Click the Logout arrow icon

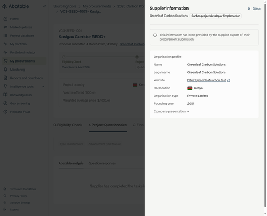pos(5,209)
